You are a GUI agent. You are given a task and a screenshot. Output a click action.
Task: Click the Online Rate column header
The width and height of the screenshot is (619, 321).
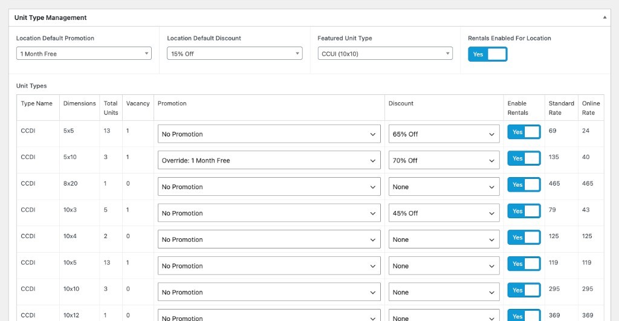(591, 108)
